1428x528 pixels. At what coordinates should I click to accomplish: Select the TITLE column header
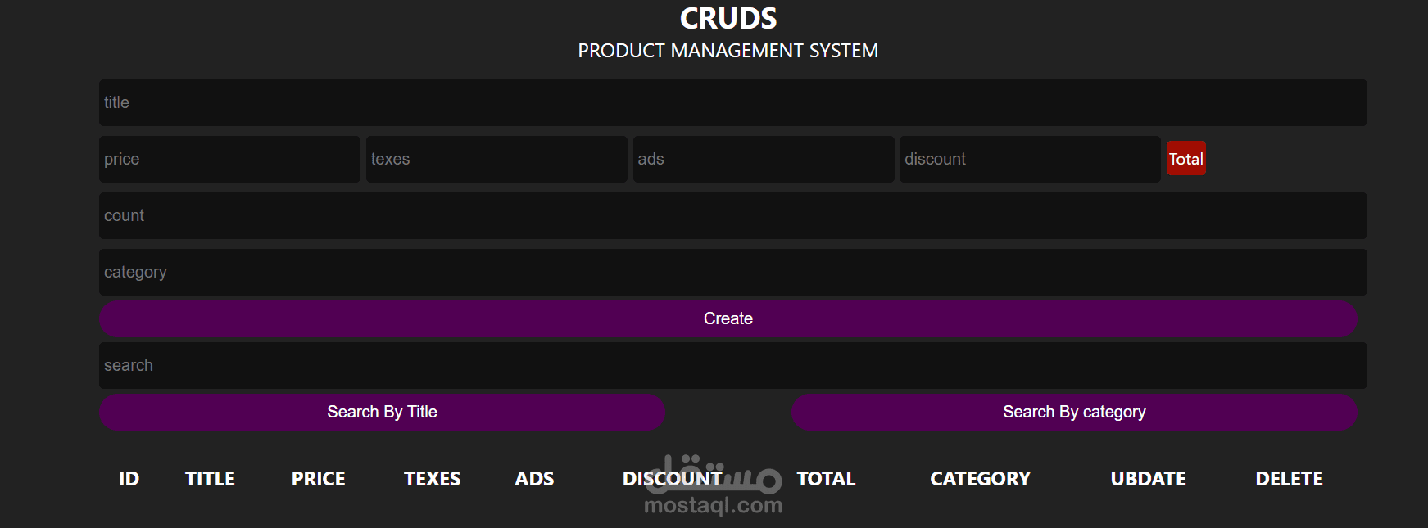pyautogui.click(x=210, y=479)
